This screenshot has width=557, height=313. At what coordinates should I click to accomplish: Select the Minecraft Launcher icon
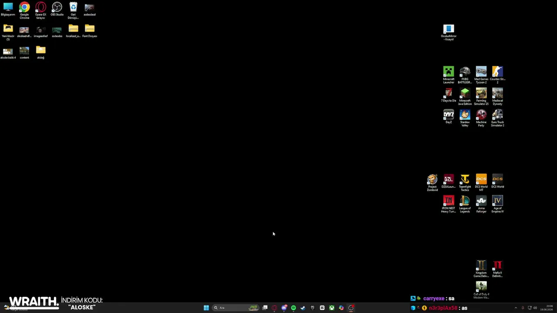point(449,75)
